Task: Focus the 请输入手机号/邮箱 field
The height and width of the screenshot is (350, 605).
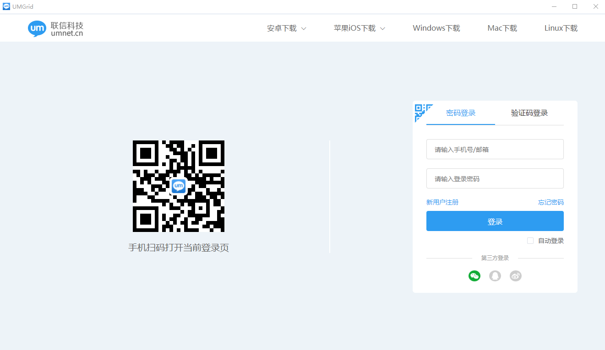Action: [495, 149]
